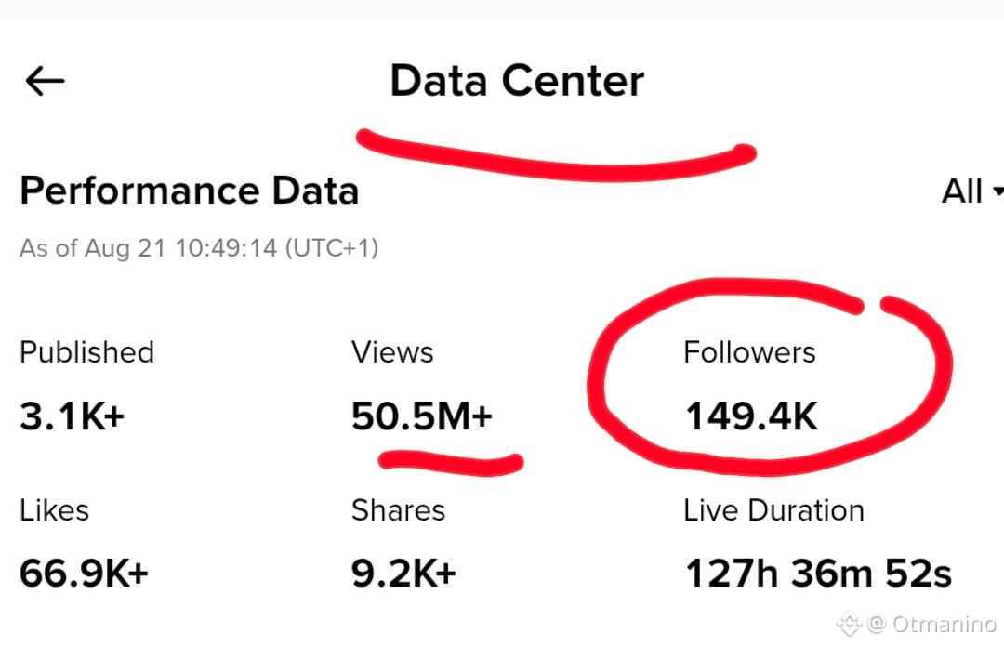Open the Published metric label
This screenshot has width=1004, height=647.
pyautogui.click(x=87, y=352)
